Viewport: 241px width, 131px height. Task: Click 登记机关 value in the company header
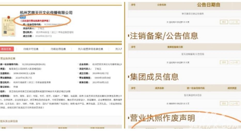pos(55,32)
